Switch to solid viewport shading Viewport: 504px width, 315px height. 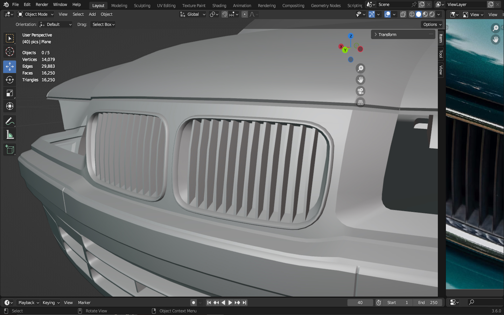coord(419,14)
